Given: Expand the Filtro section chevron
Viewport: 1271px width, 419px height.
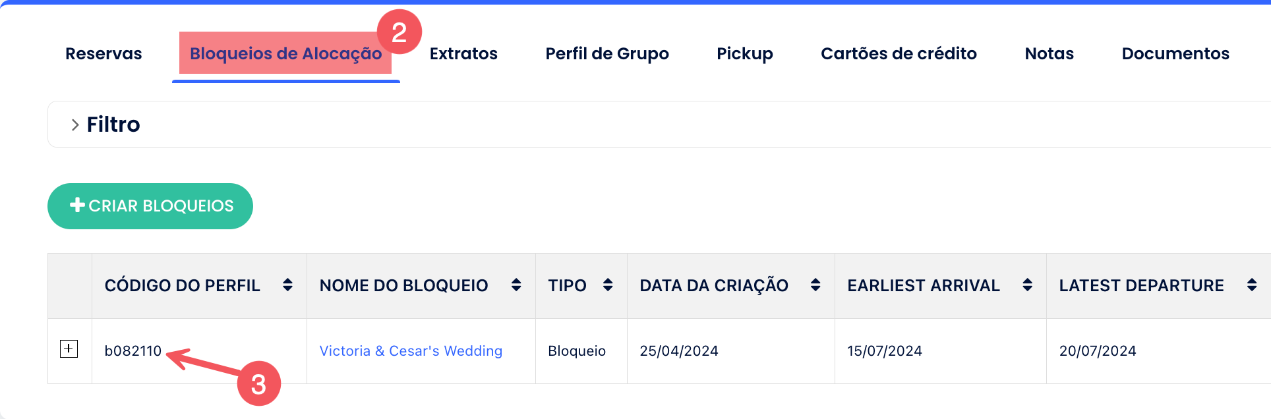Looking at the screenshot, I should tap(75, 125).
